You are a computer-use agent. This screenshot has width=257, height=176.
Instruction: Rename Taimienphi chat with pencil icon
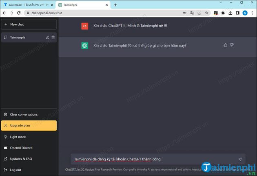48,38
